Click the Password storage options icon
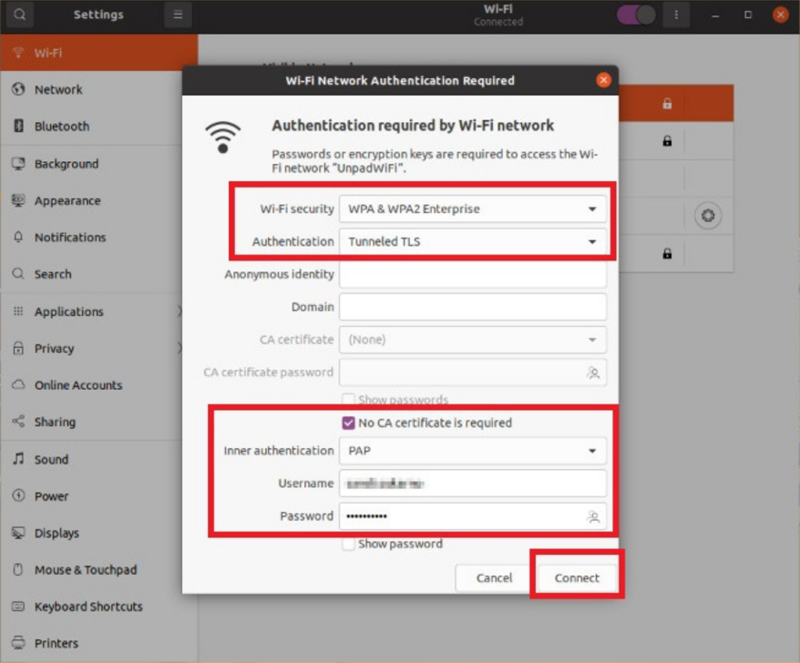Screen dimensions: 800x663 tap(593, 516)
